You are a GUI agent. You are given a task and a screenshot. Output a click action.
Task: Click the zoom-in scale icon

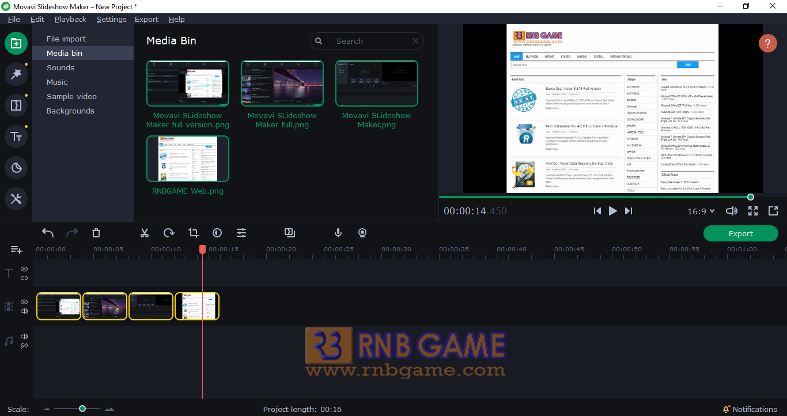(x=109, y=409)
